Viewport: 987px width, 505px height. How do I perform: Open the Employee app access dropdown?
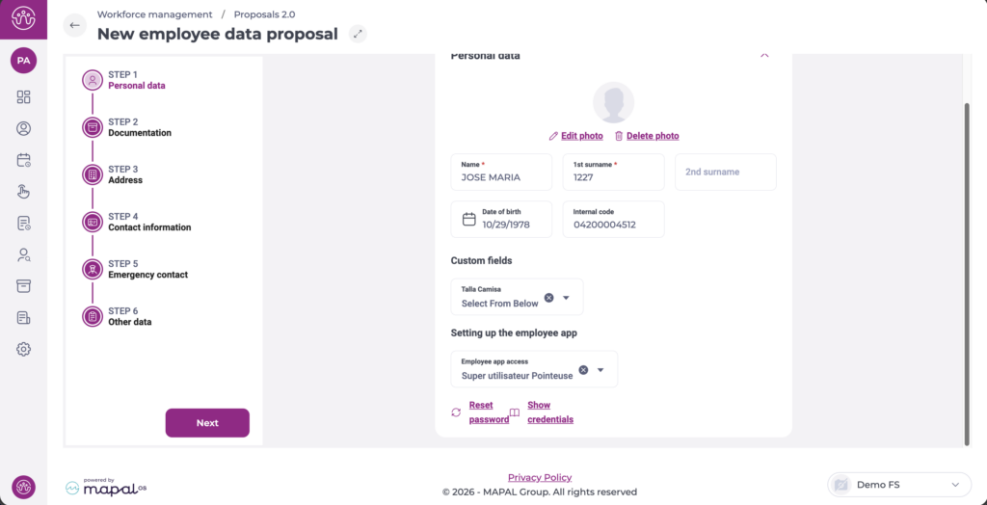[x=600, y=370]
